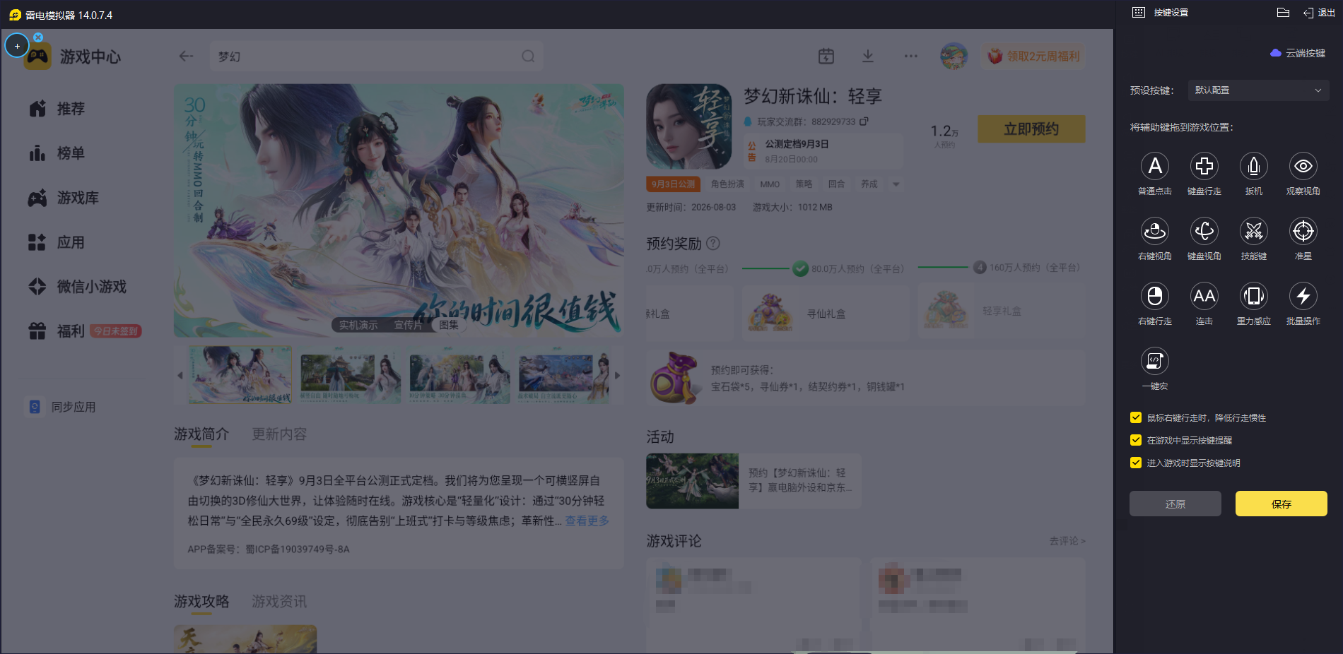Select the 右键行走 mouse walk icon

(x=1155, y=296)
